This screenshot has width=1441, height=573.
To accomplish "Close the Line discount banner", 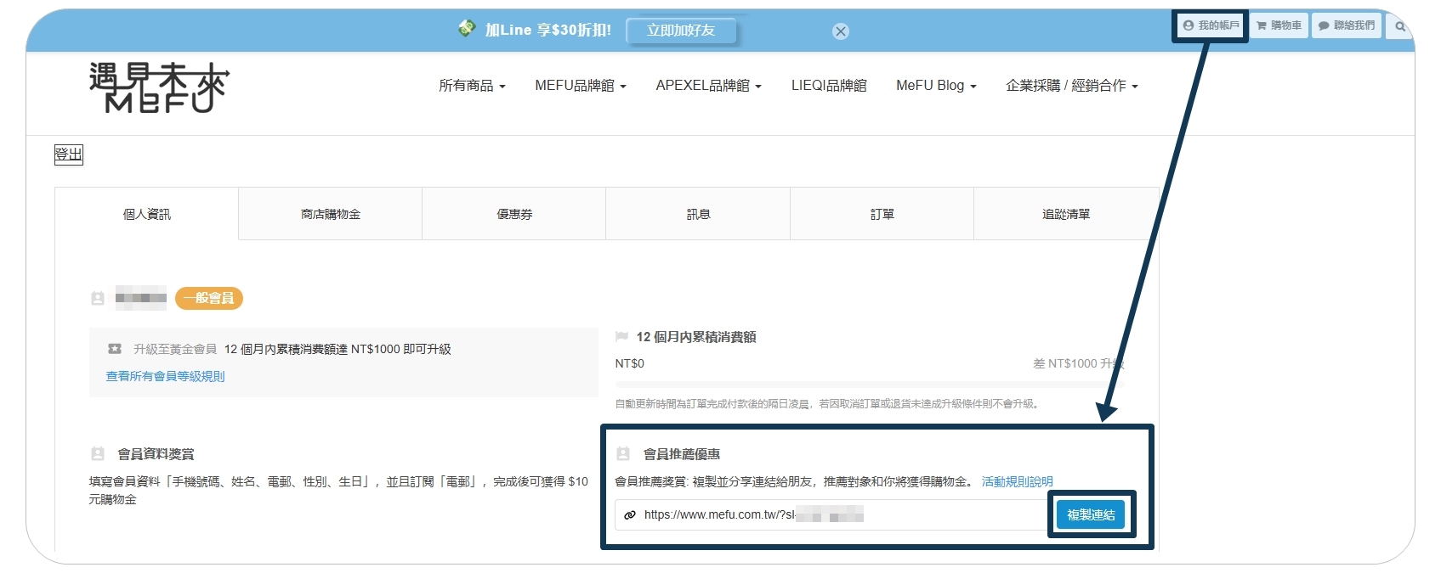I will click(841, 31).
